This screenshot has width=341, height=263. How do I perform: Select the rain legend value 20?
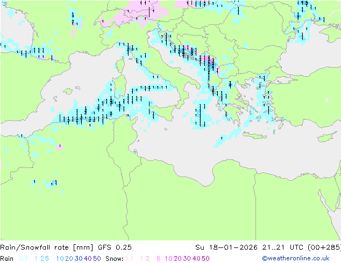(x=69, y=259)
